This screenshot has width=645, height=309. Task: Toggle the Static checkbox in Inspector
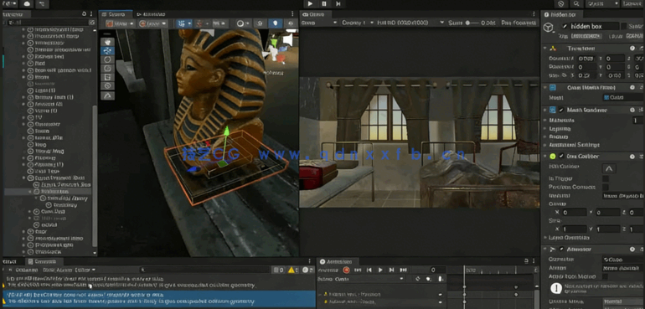coord(623,26)
